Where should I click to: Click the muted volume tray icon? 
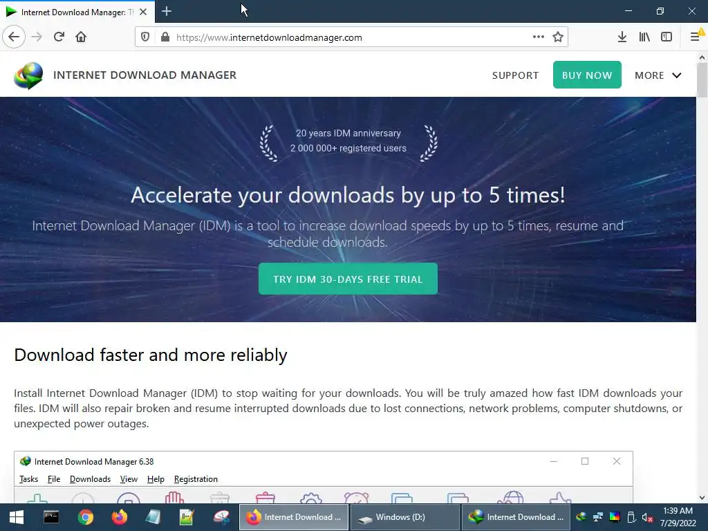point(647,517)
